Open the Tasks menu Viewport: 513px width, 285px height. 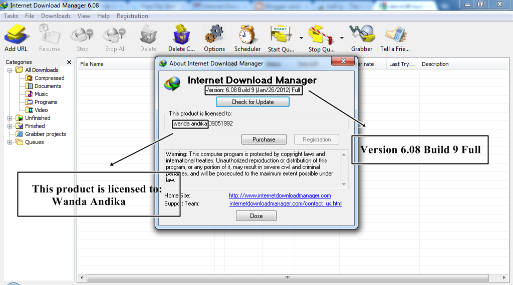tap(11, 16)
